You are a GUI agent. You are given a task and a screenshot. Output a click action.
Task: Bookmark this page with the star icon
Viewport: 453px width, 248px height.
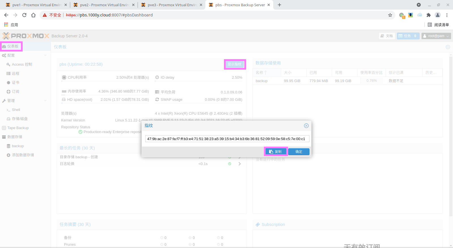(390, 15)
